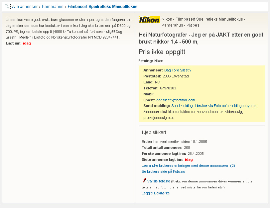The image size is (270, 208).
Task: Click the ad description text paragraph
Action: [x=68, y=29]
